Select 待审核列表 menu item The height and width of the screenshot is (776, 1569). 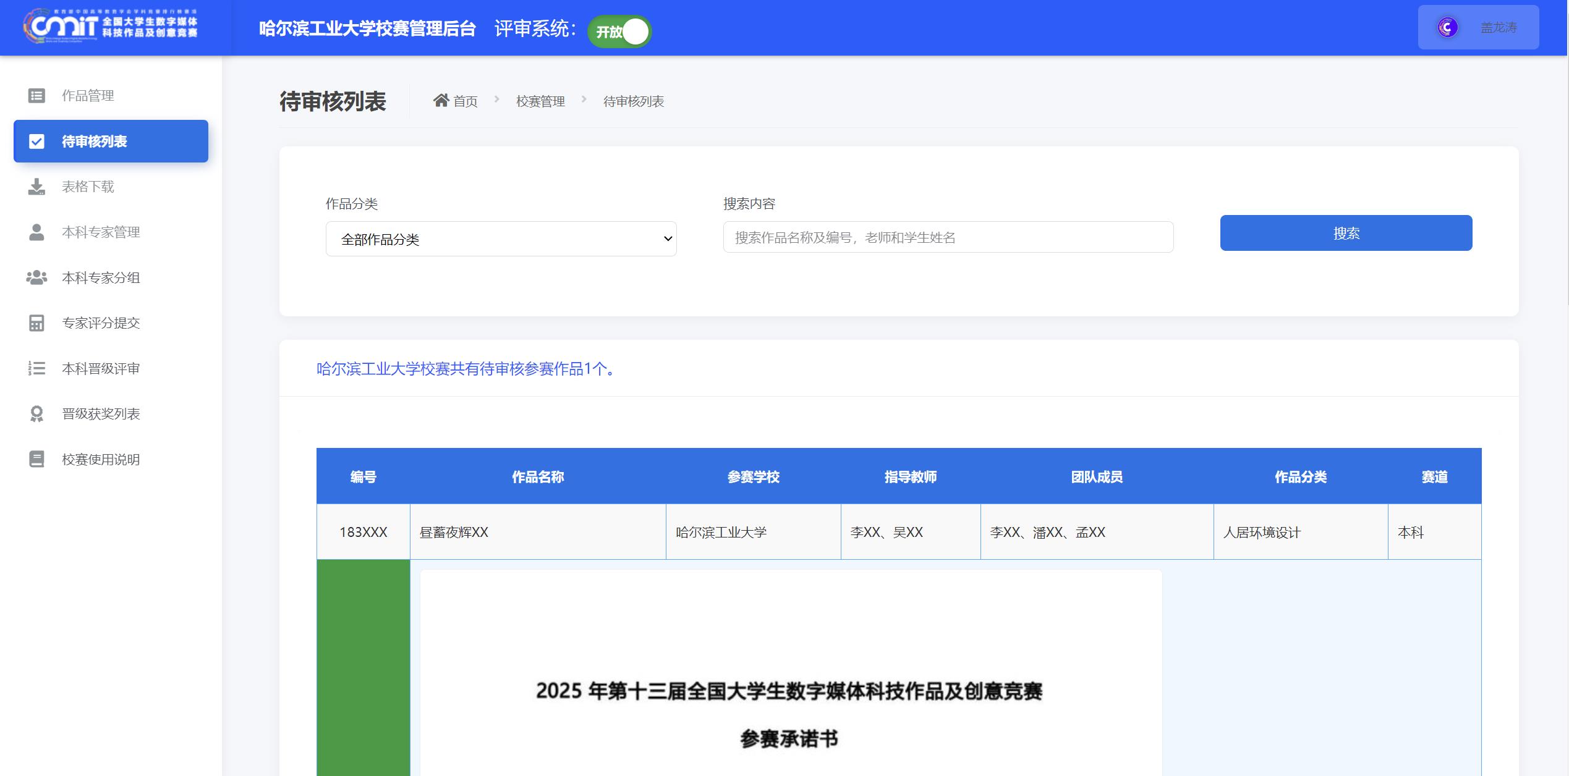[x=111, y=141]
